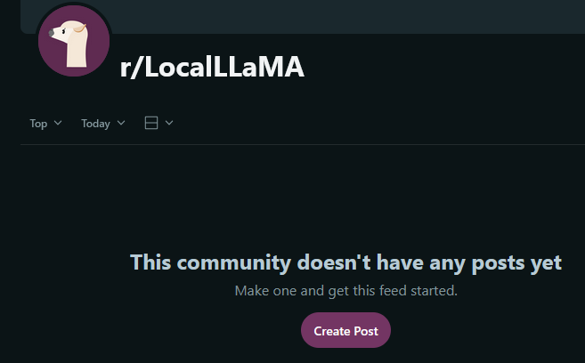
Task: Expand the feed view layout dropdown
Action: coord(158,123)
